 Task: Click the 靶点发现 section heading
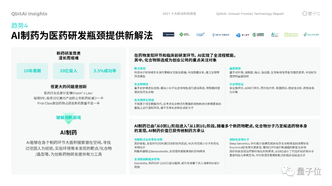[140, 68]
